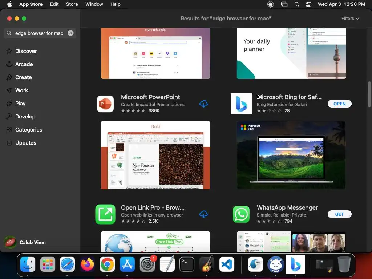
Task: Open the Updates section
Action: click(x=26, y=142)
